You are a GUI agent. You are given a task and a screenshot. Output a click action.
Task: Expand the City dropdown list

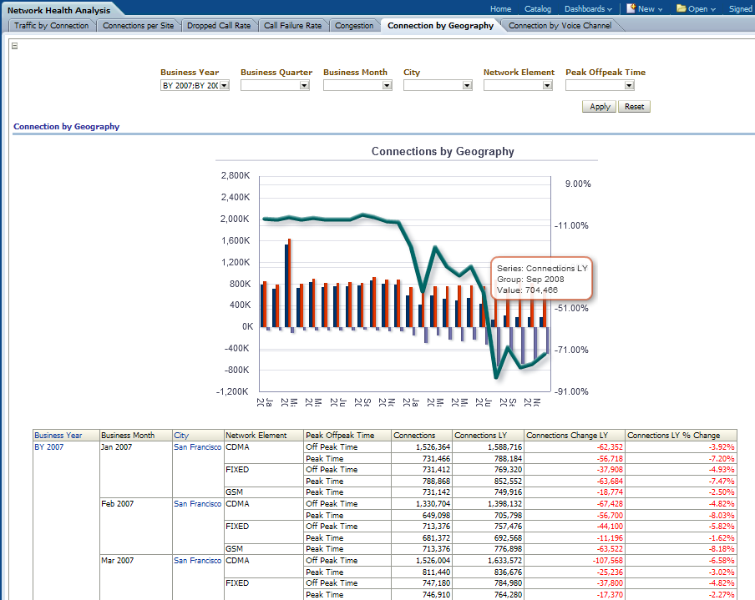[467, 85]
